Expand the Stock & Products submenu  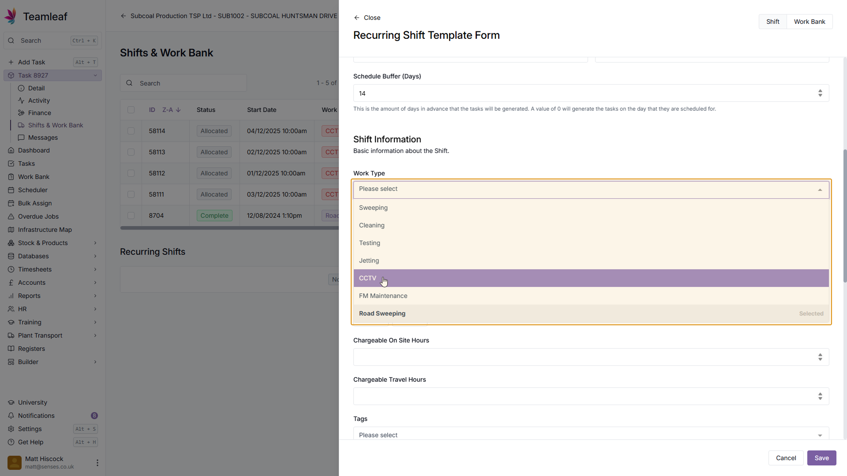point(95,243)
